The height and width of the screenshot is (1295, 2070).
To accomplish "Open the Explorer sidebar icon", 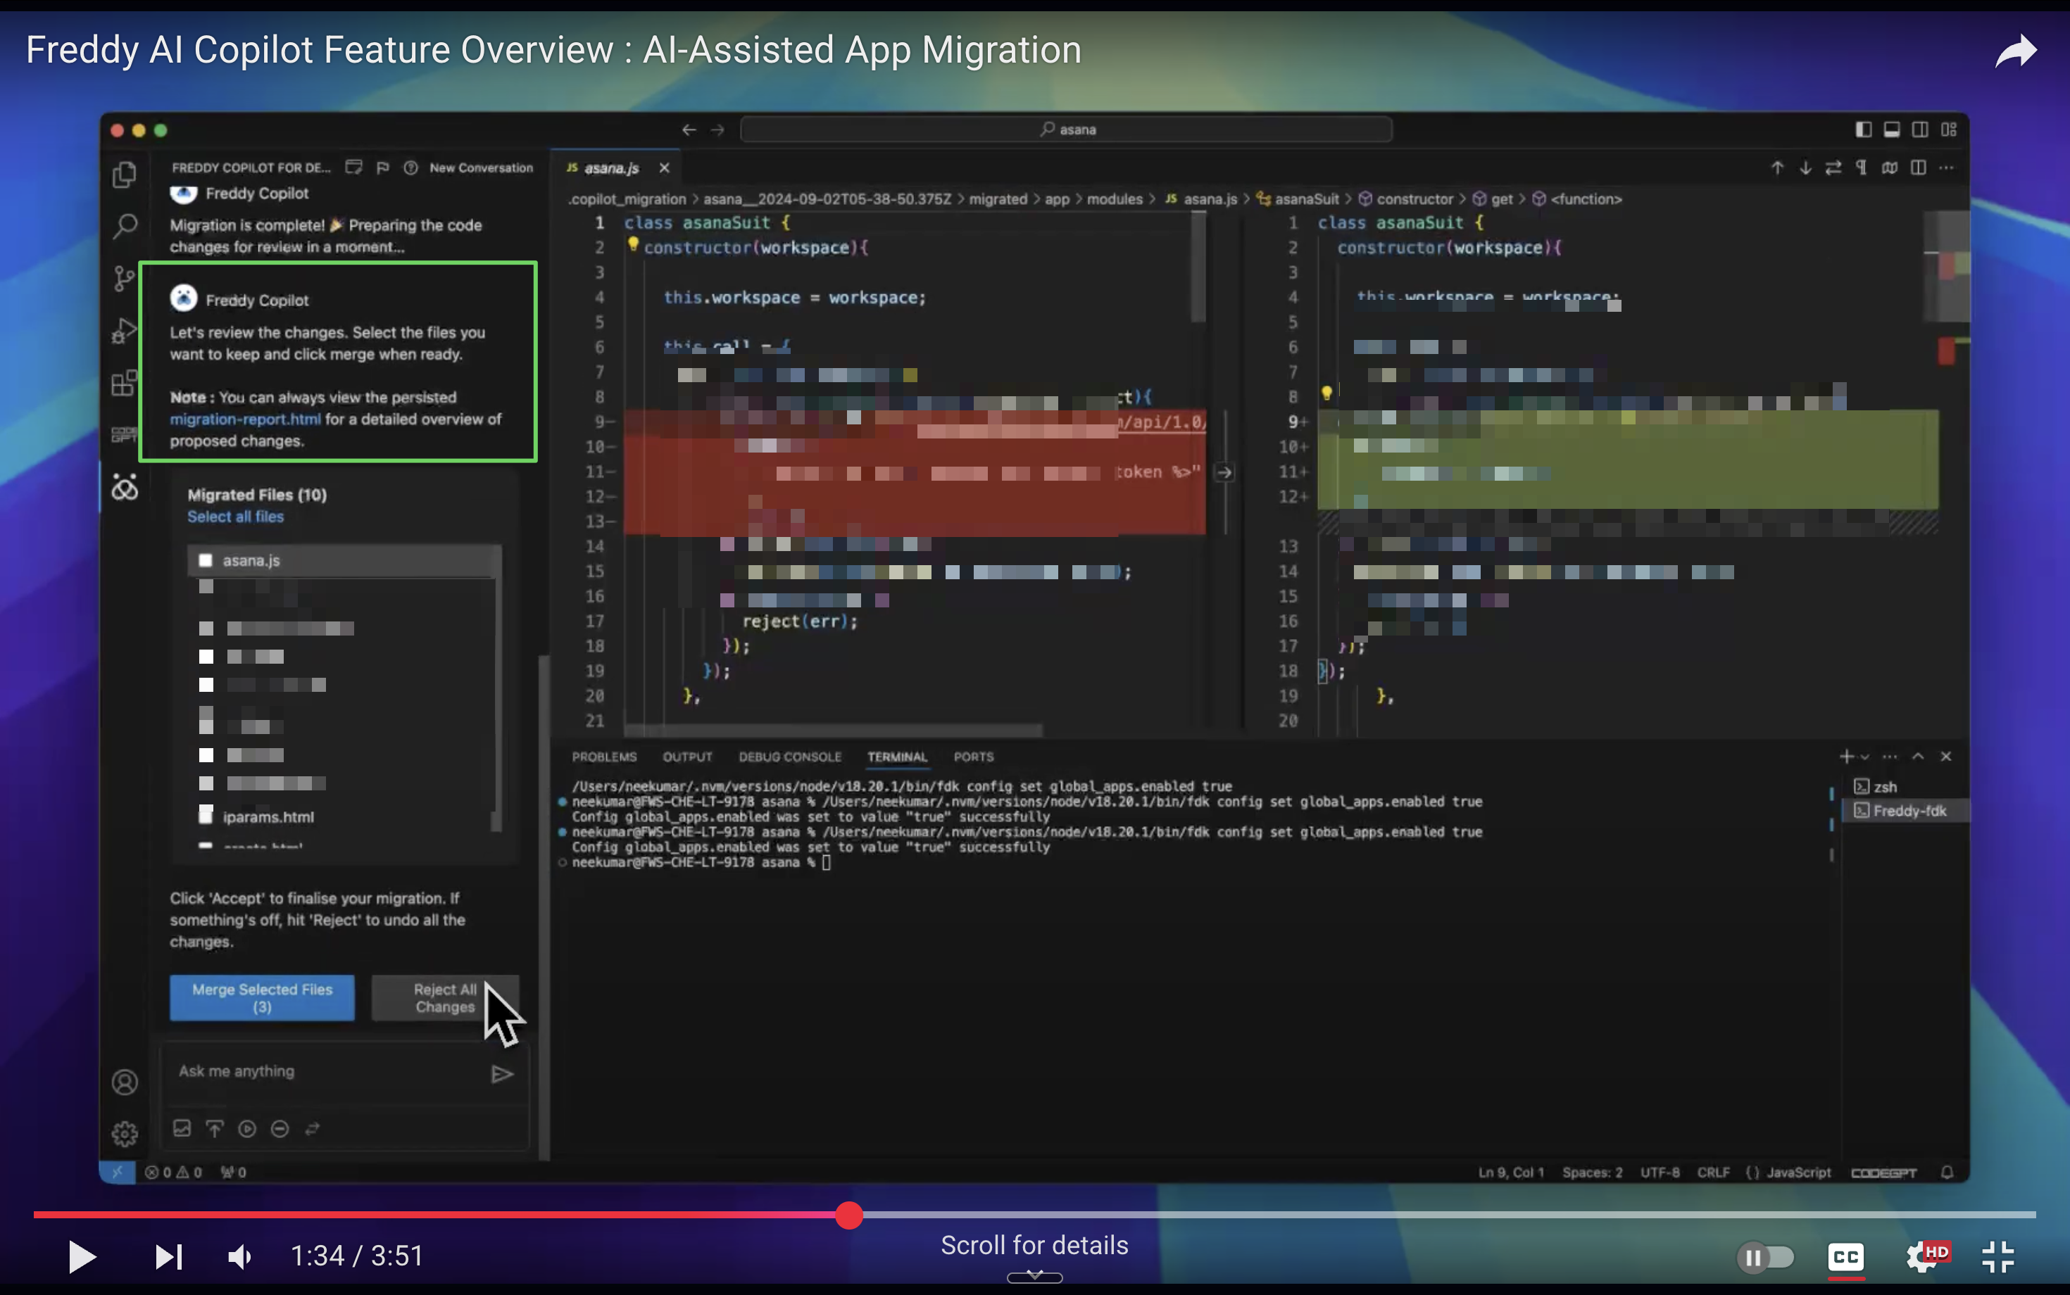I will [x=125, y=174].
